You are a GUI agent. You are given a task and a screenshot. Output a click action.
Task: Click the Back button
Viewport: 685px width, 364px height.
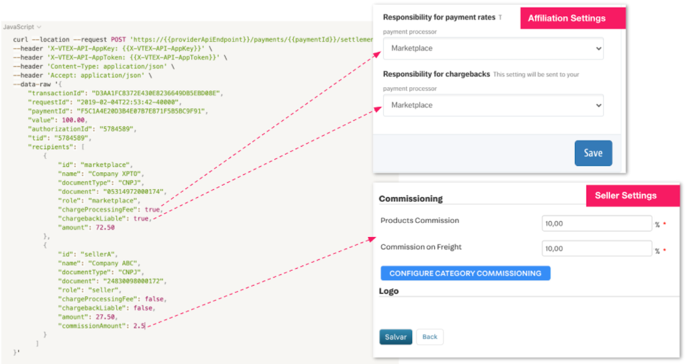tap(430, 337)
